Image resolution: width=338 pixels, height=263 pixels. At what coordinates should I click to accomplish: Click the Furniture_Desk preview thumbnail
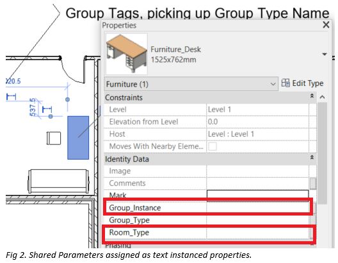[127, 54]
